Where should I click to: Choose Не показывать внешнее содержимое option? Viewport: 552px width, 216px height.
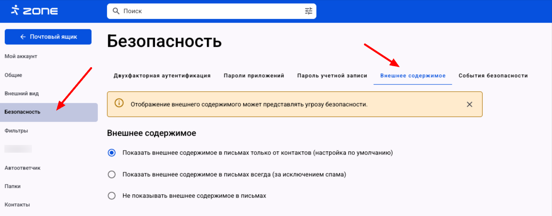click(x=112, y=196)
